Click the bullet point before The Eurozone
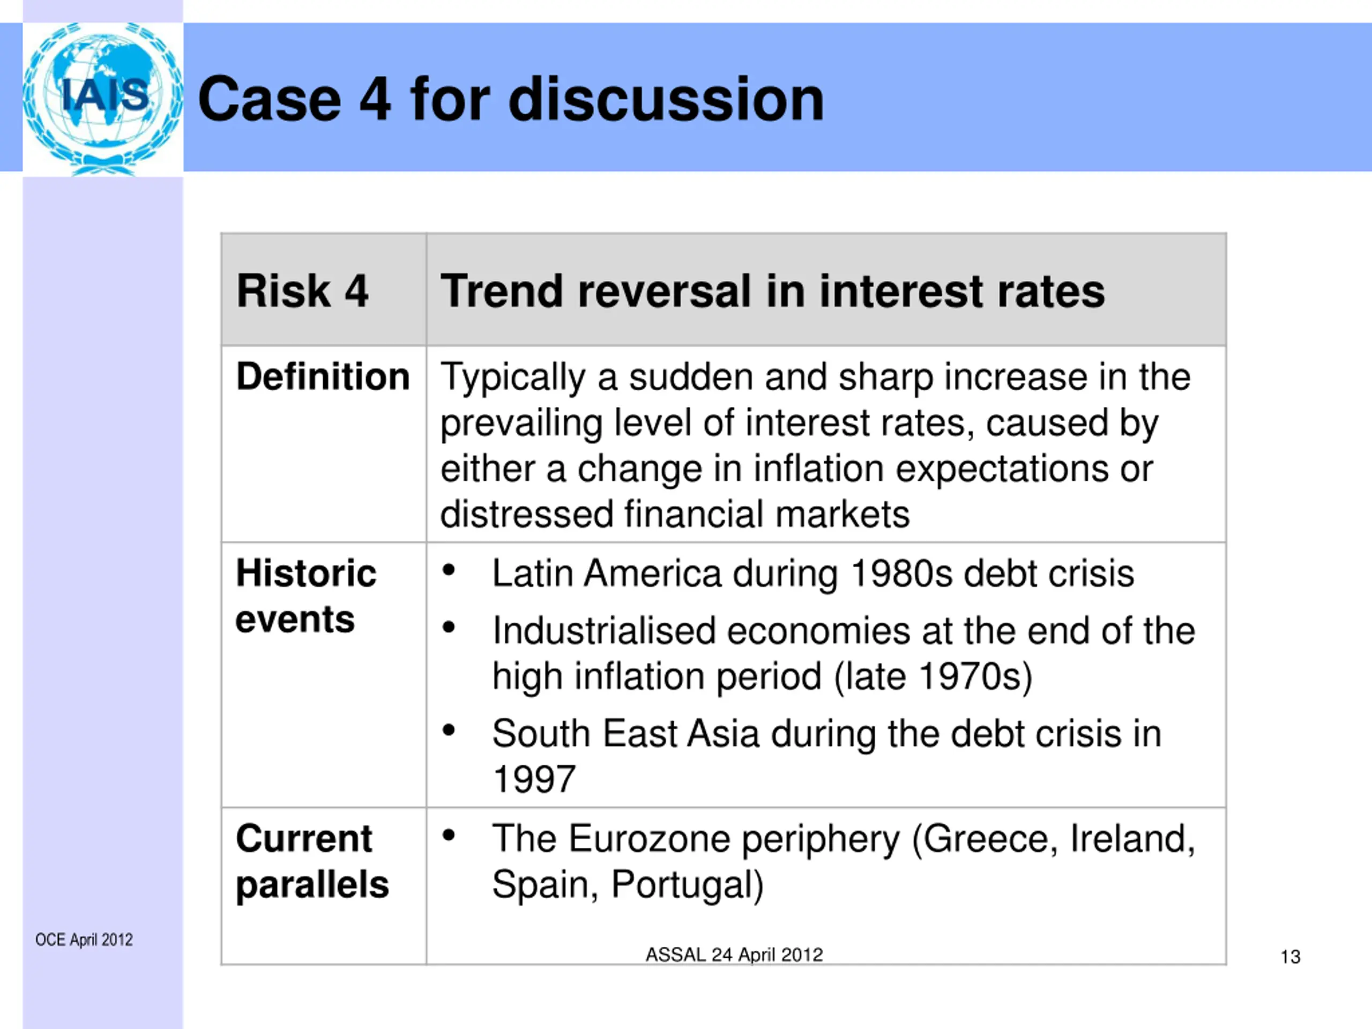The height and width of the screenshot is (1029, 1372). [x=449, y=835]
